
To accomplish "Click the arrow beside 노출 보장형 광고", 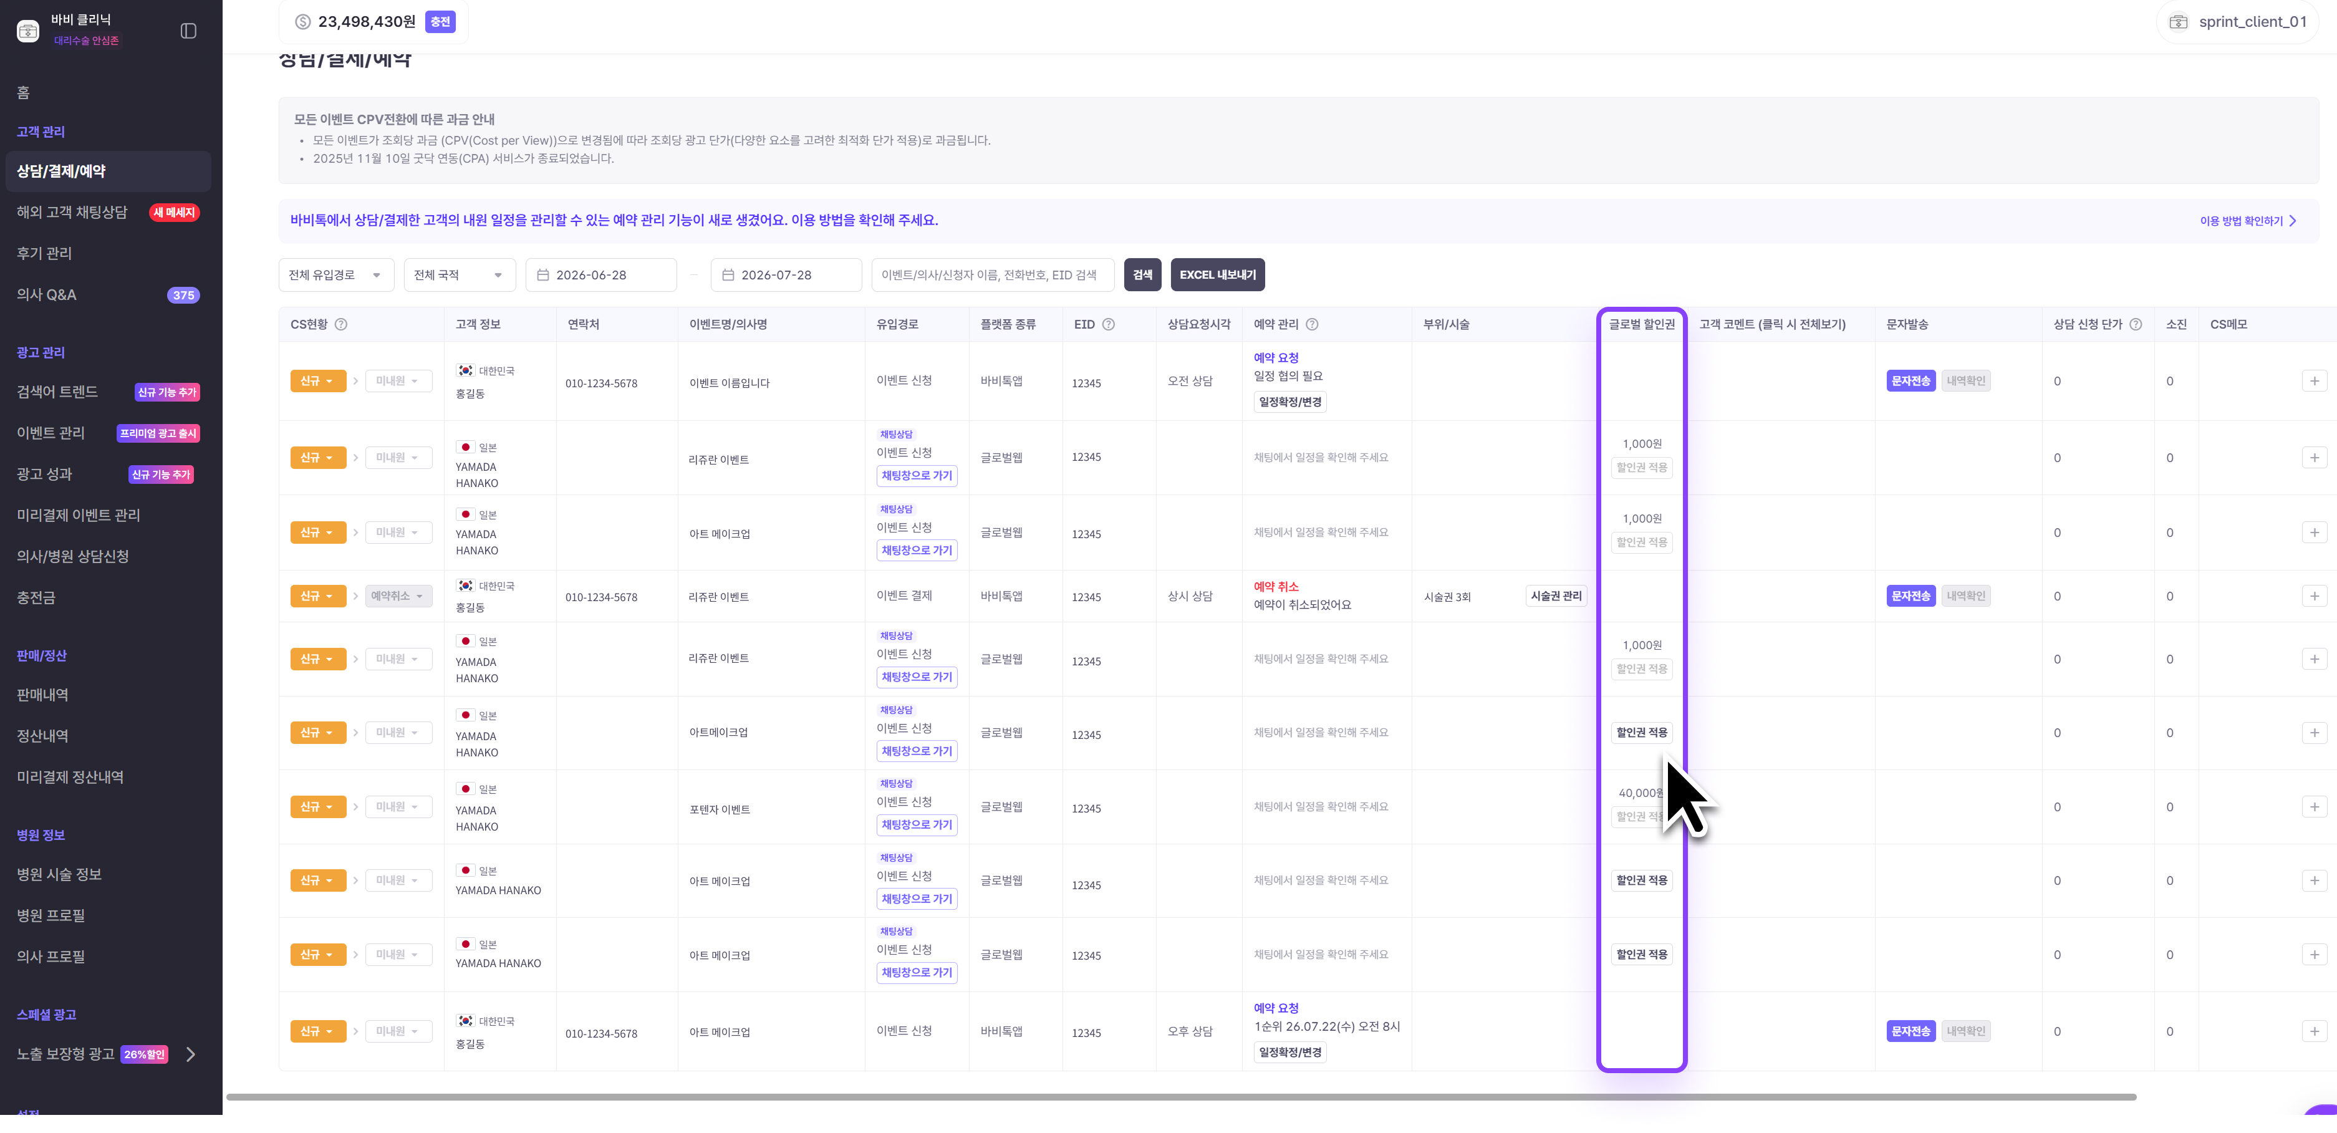I will [191, 1054].
